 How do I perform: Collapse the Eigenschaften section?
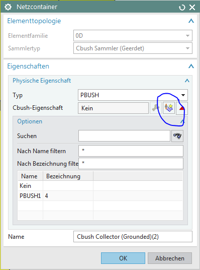[x=191, y=66]
